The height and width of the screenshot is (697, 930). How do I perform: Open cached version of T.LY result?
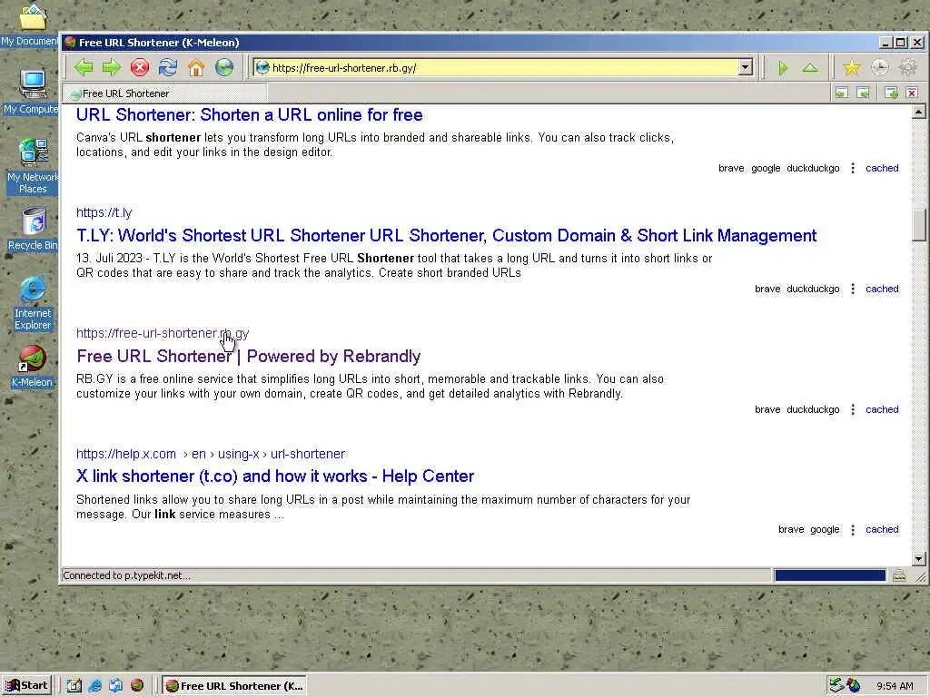(882, 289)
